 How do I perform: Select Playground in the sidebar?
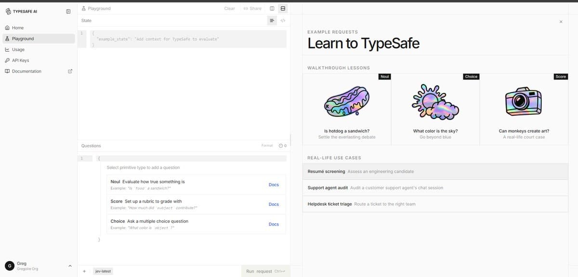[39, 38]
